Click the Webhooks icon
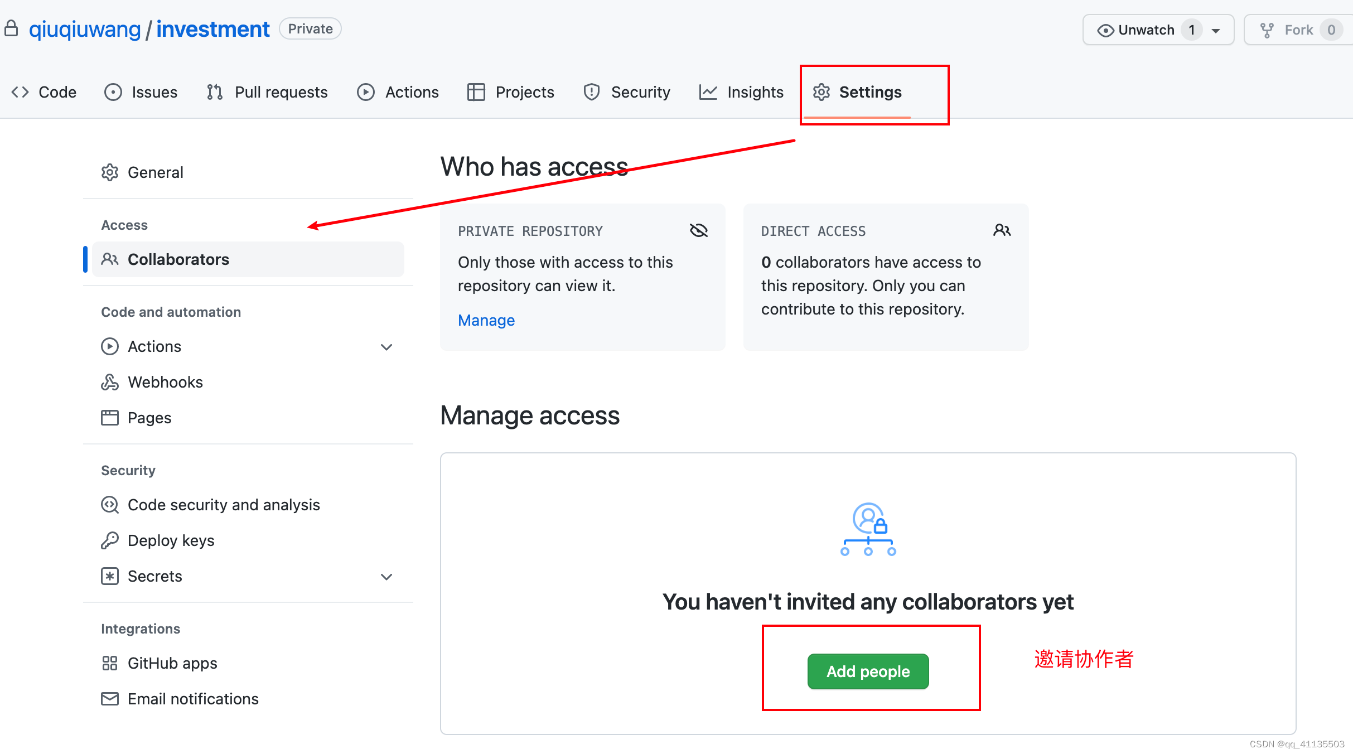Viewport: 1353px width, 754px height. tap(110, 382)
